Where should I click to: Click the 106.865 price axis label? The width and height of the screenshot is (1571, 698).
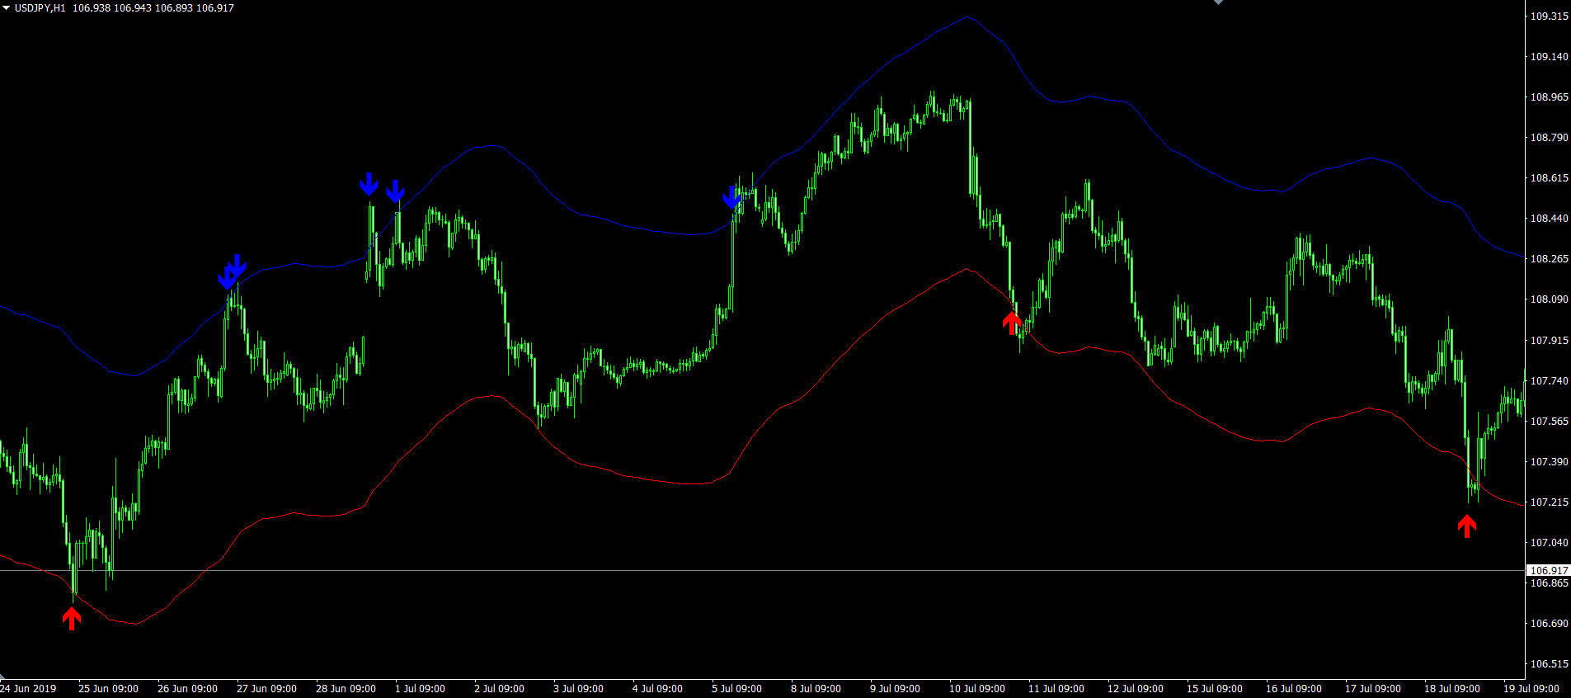click(x=1550, y=583)
